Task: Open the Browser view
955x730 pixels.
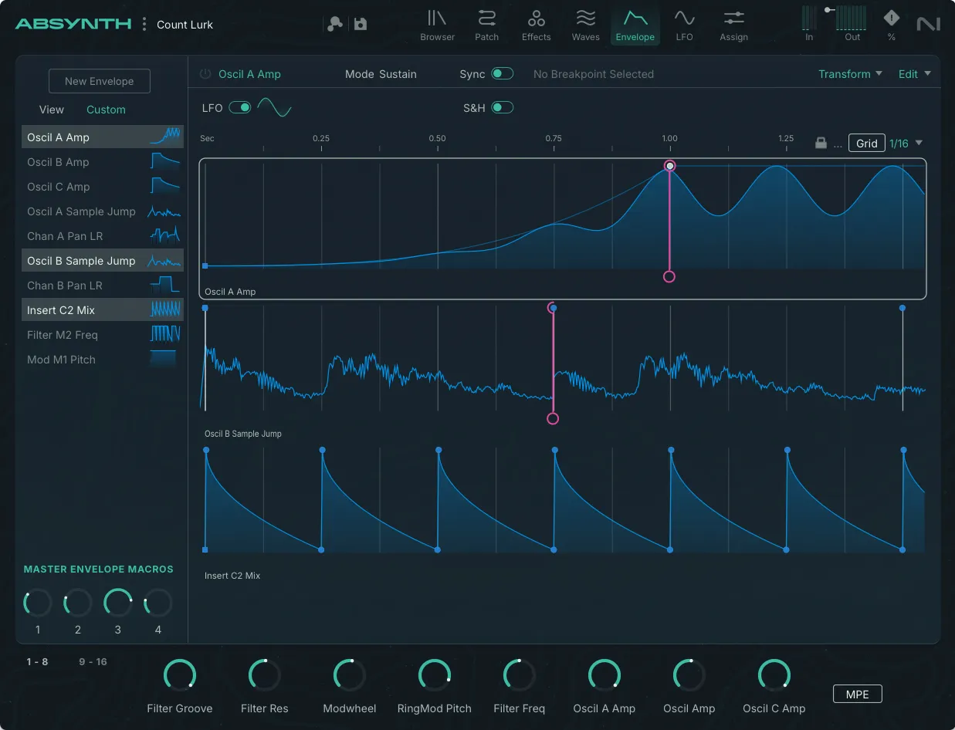Action: (x=437, y=25)
